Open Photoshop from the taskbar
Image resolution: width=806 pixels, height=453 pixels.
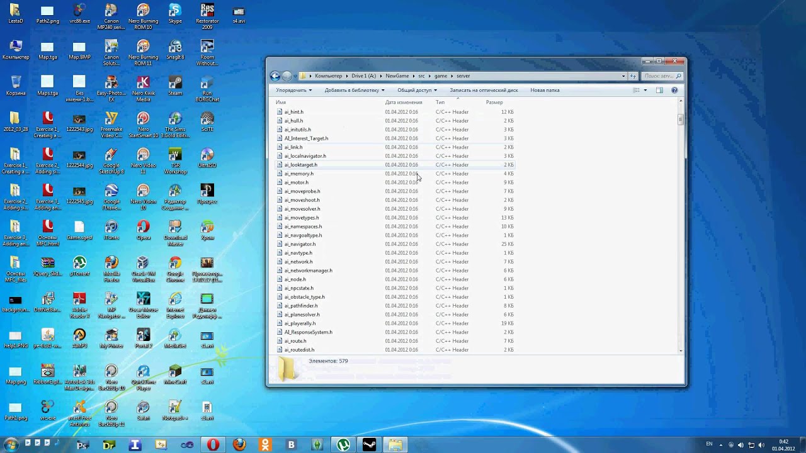tap(82, 445)
